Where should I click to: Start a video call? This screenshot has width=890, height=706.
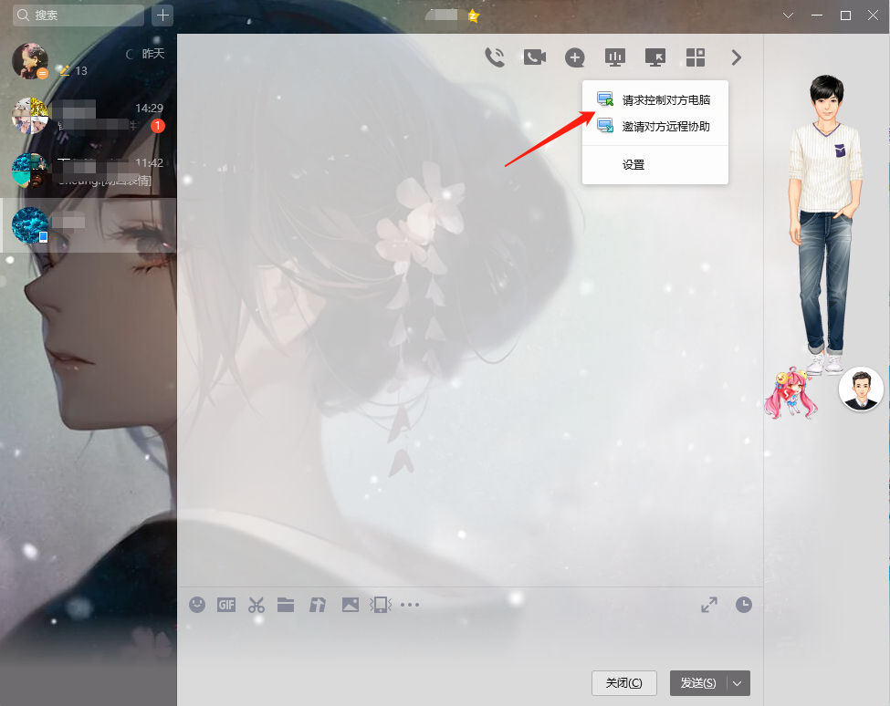pyautogui.click(x=534, y=57)
